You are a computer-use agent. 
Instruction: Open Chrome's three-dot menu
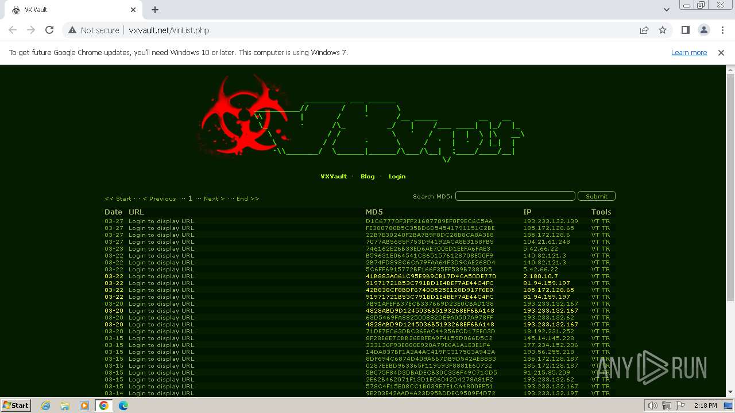coord(721,30)
